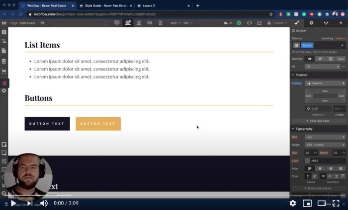Screen dimensions: 348x210
Task: Click the blue Section class tag
Action: tap(307, 45)
